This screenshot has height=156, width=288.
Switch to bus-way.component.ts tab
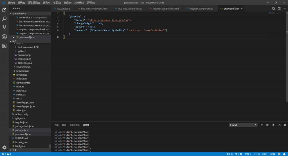click(x=130, y=9)
